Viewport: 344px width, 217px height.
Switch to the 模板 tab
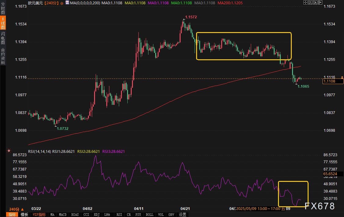tap(24, 215)
